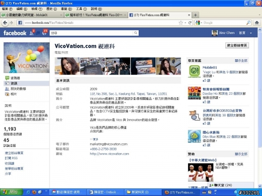Click the Firefox URL address field
The width and height of the screenshot is (262, 196).
pyautogui.click(x=101, y=23)
